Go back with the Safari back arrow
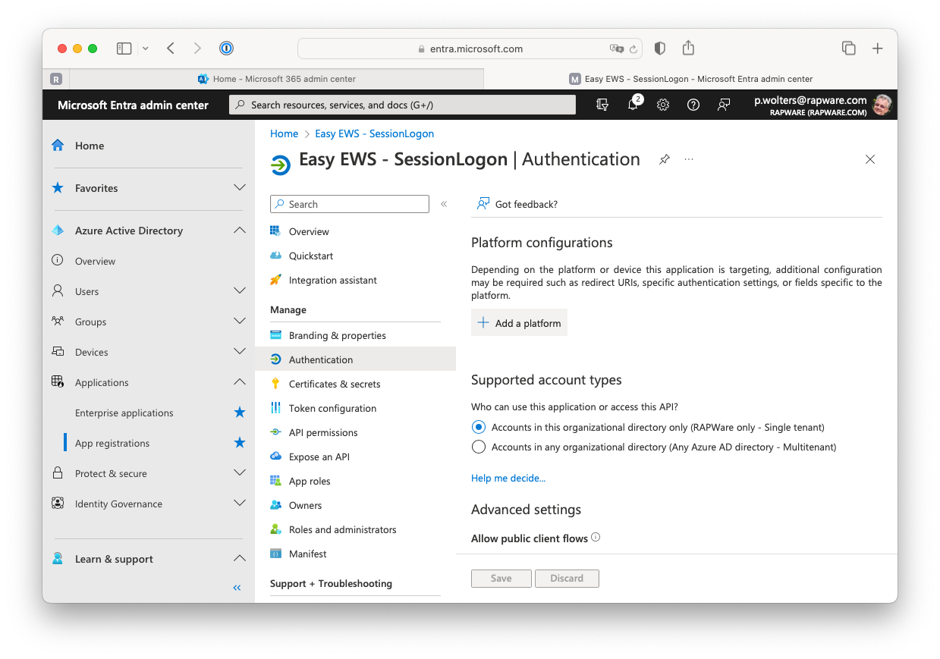Image resolution: width=940 pixels, height=659 pixels. coord(171,49)
